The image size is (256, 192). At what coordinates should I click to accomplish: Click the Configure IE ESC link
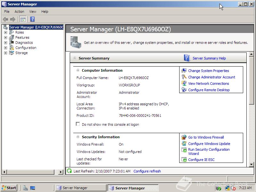201,160
